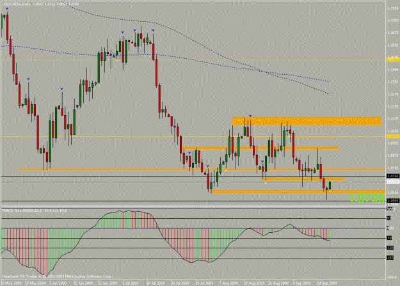Click the upper yellow-highlighted price axis label
400x286 pixels.
393,60
